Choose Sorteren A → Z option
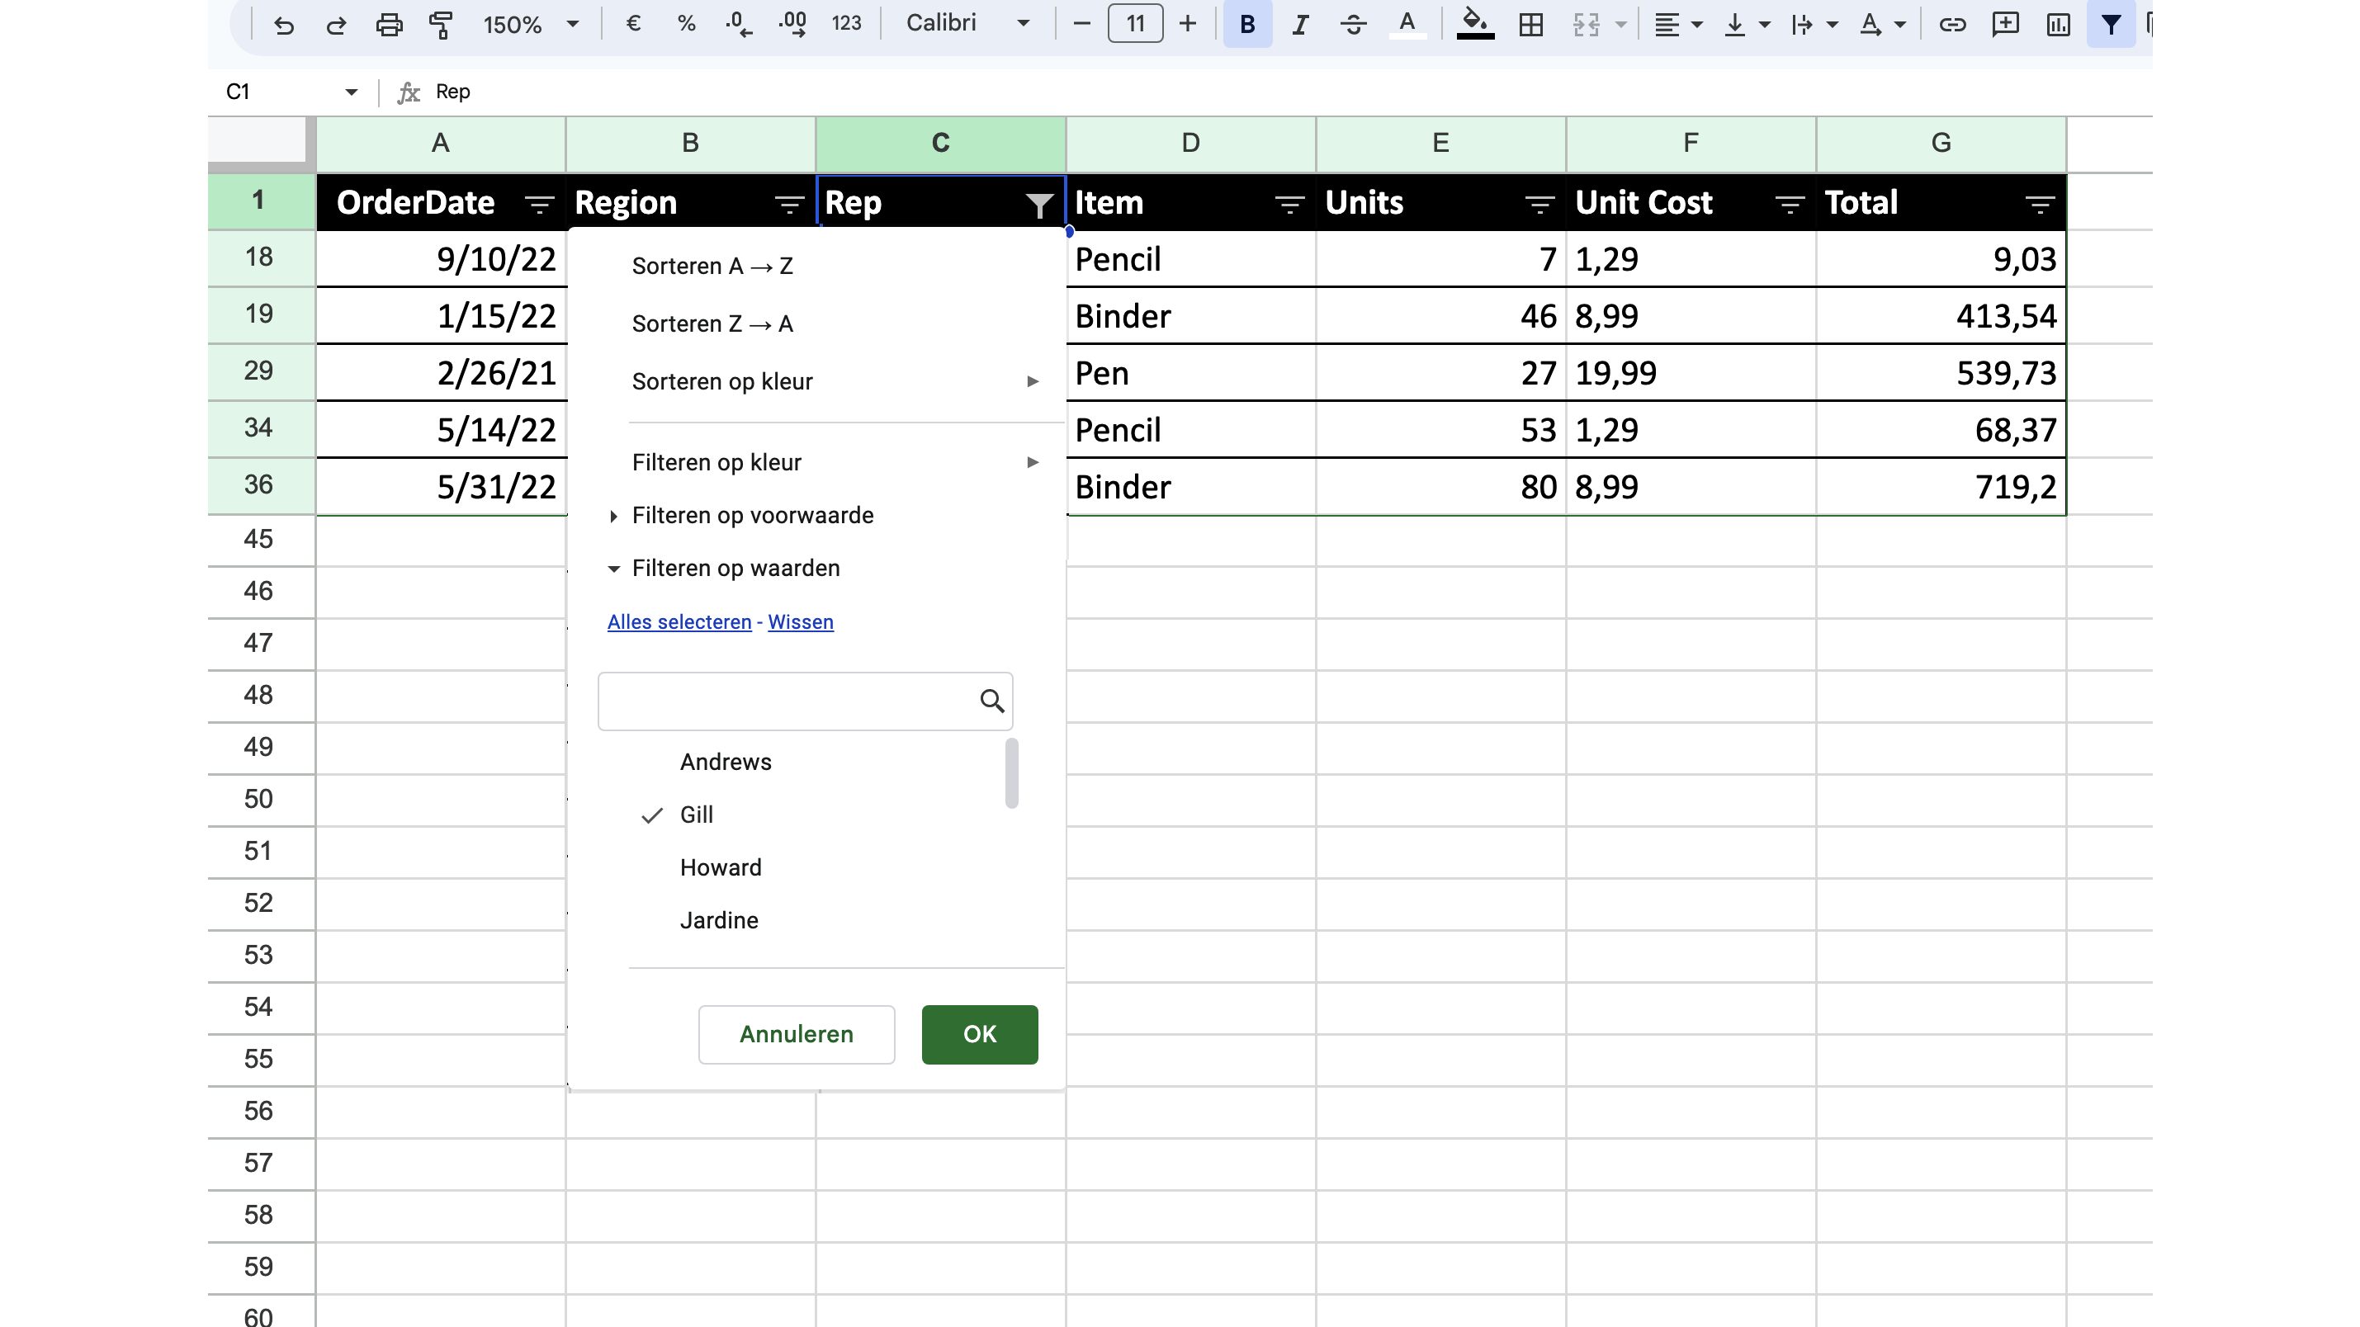This screenshot has height=1327, width=2360. (x=712, y=267)
